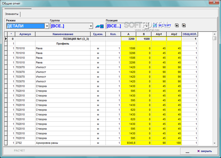
Task: Click the scrollbar down arrow
Action: tap(214, 143)
